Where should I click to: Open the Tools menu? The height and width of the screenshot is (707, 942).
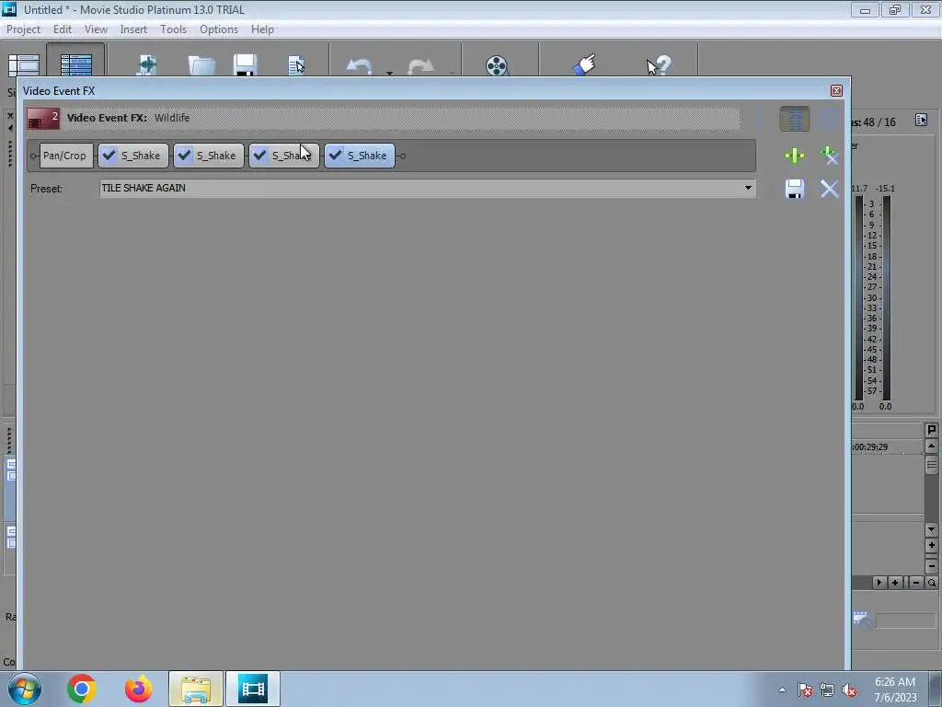173,29
